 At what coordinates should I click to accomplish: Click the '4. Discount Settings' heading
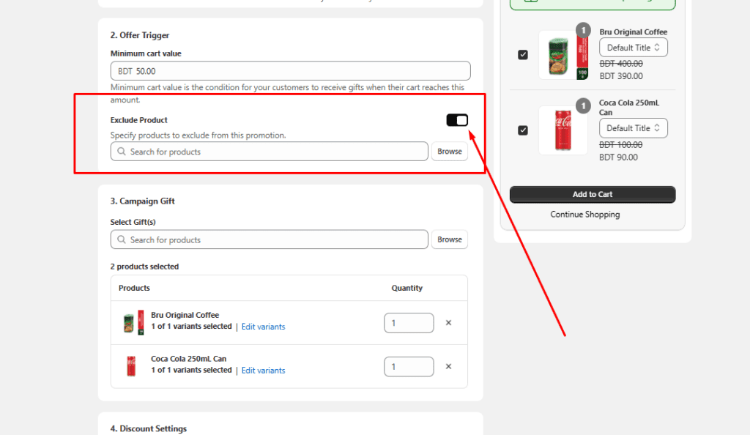pyautogui.click(x=148, y=429)
